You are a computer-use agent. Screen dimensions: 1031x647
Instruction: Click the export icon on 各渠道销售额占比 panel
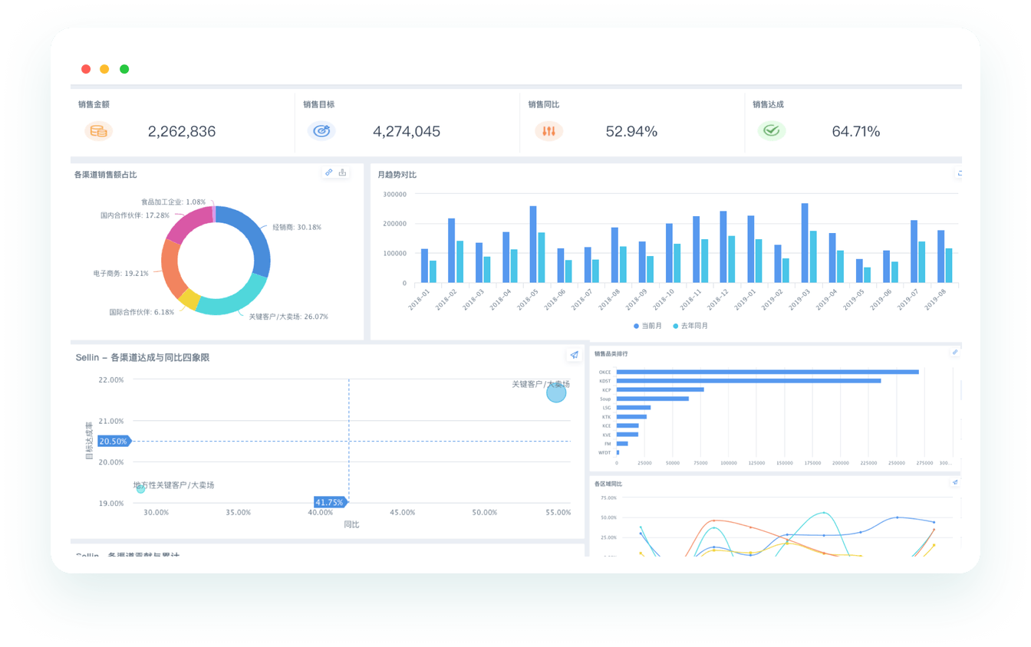[342, 172]
